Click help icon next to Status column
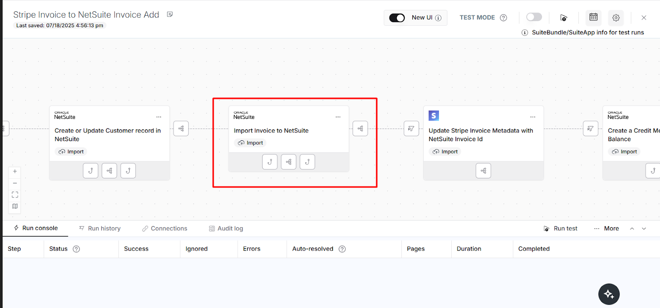This screenshot has height=308, width=660. [76, 249]
